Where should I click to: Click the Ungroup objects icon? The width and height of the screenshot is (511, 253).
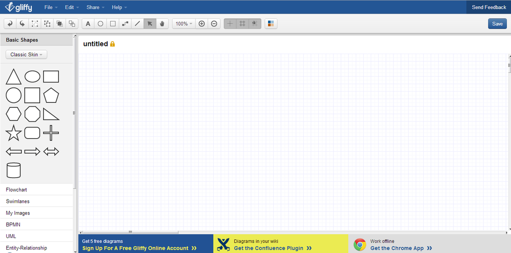tap(47, 24)
